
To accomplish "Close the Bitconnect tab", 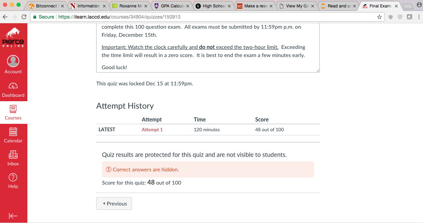I will point(62,6).
